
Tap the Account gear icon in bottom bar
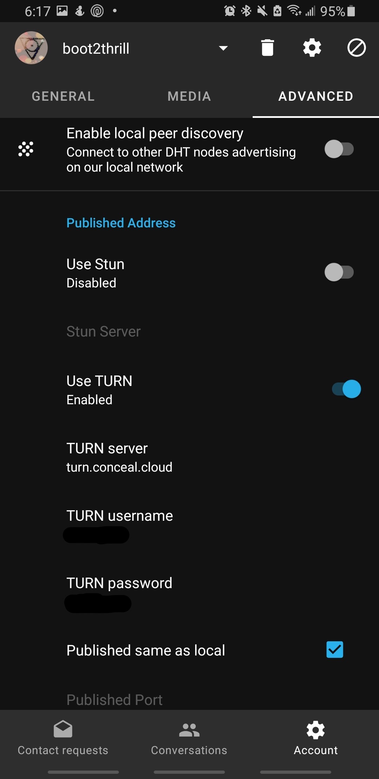pyautogui.click(x=315, y=730)
